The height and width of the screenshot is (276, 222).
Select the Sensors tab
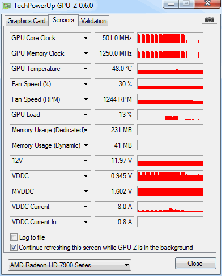tap(63, 20)
